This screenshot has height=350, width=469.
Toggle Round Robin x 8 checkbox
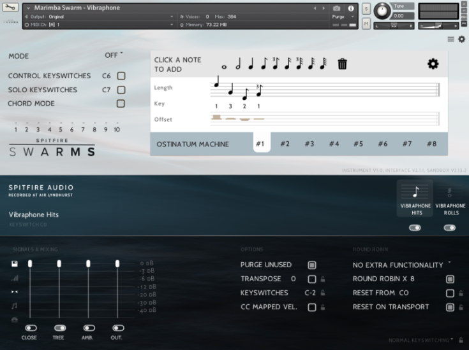click(450, 279)
